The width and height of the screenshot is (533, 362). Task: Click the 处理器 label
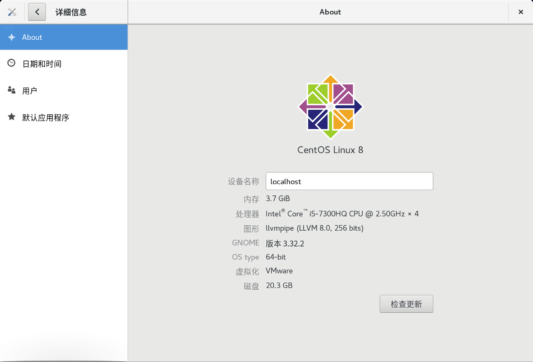click(247, 214)
